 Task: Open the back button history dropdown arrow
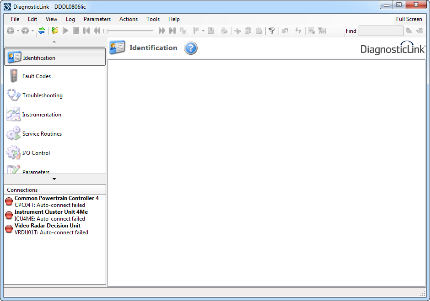point(18,31)
